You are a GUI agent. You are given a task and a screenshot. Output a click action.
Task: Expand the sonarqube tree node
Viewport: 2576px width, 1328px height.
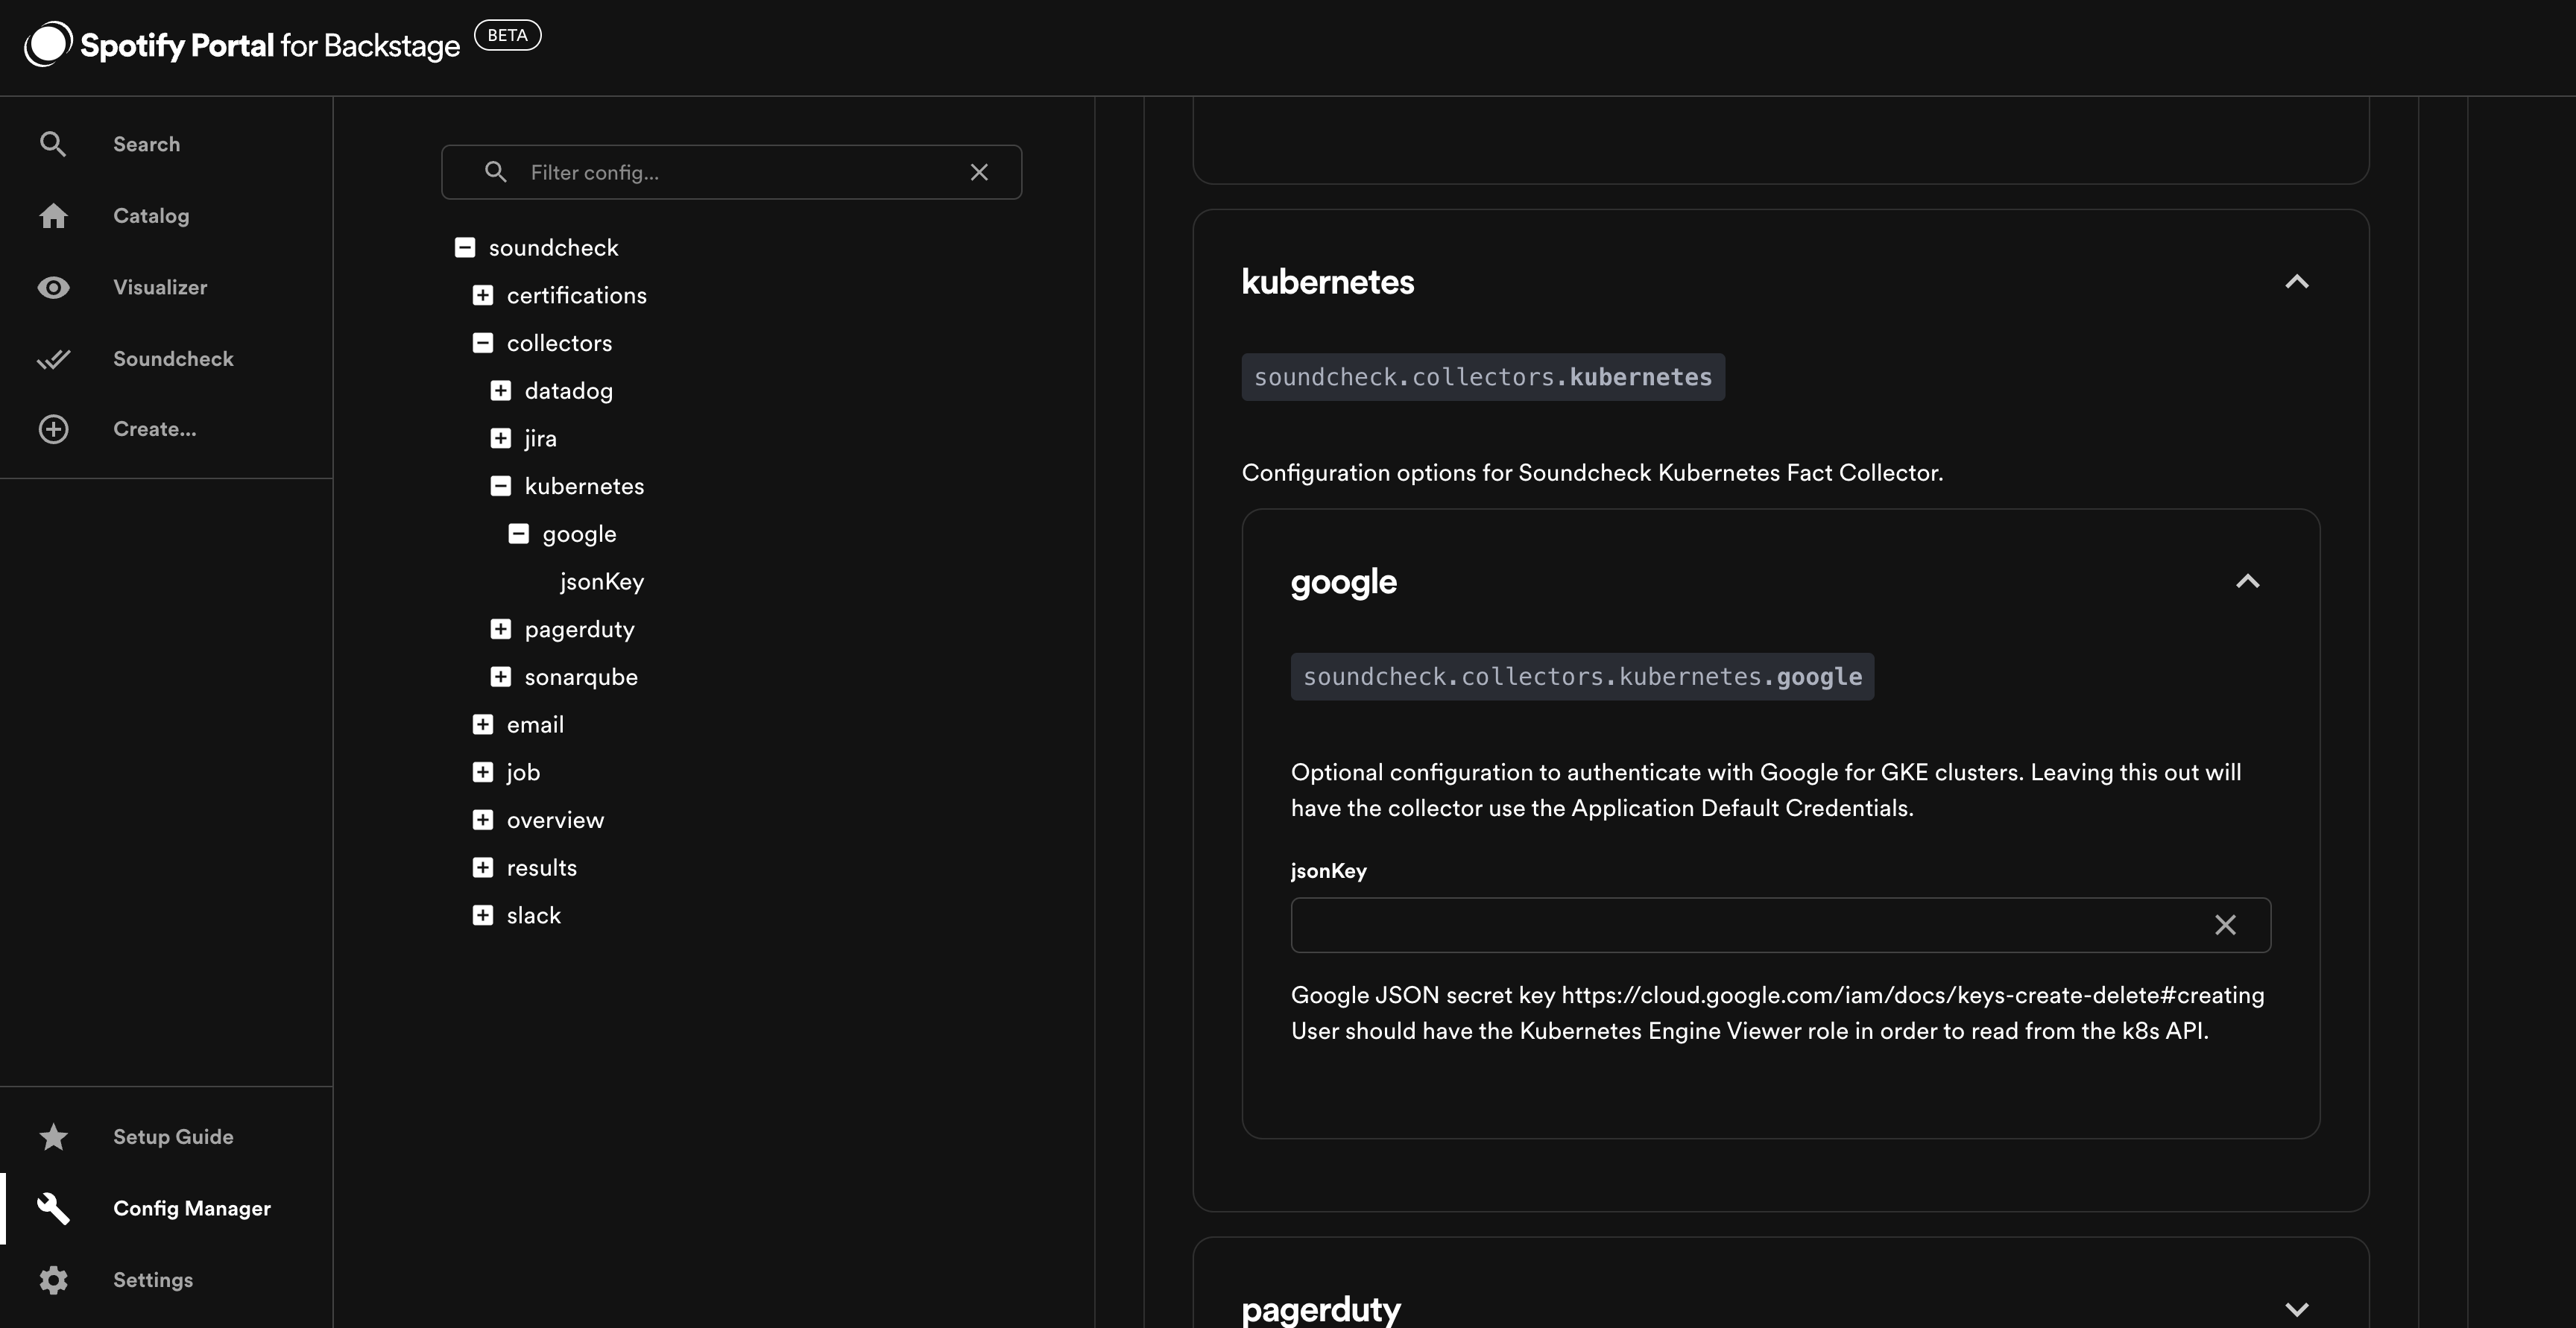click(x=501, y=676)
